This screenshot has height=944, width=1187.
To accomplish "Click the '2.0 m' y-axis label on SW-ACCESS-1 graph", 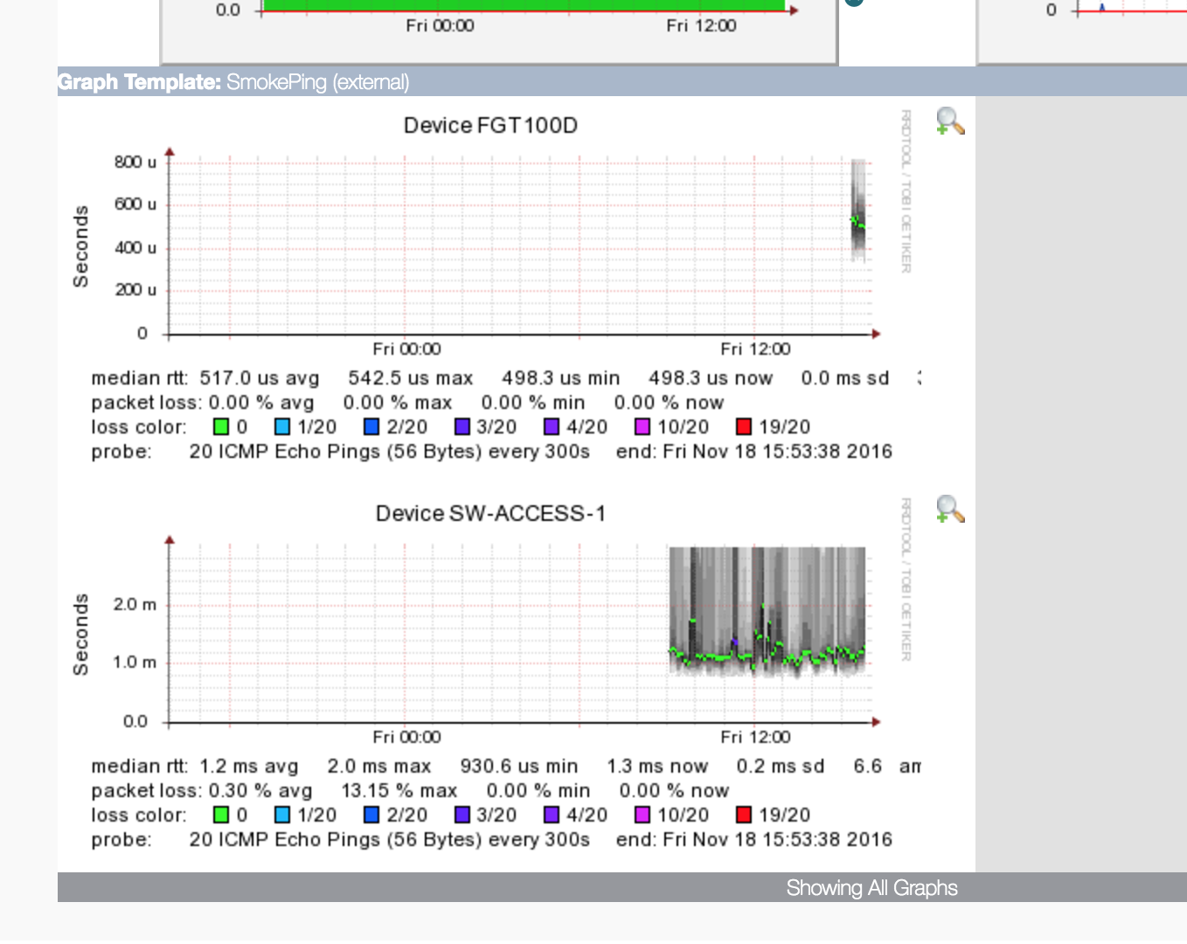I will coord(135,605).
